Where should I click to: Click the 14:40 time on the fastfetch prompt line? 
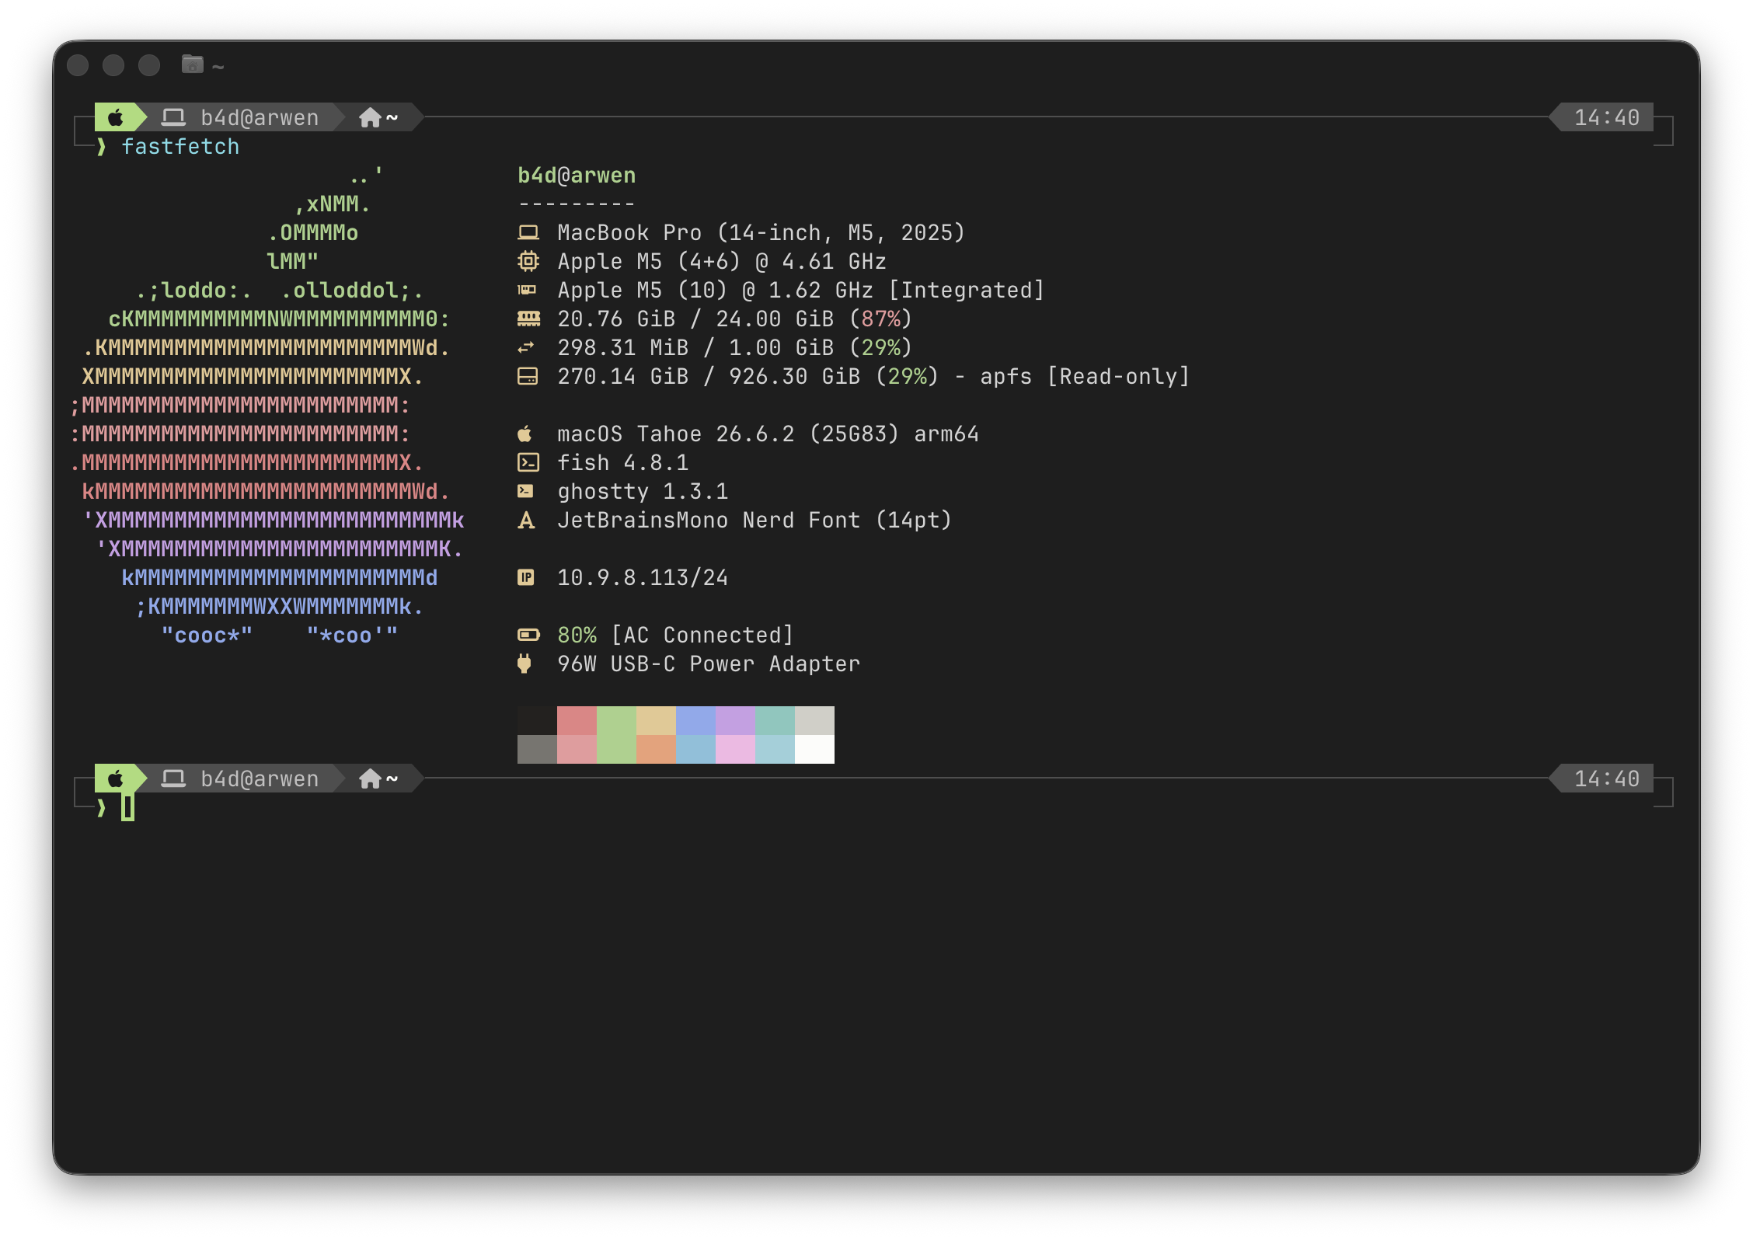pyautogui.click(x=1607, y=117)
